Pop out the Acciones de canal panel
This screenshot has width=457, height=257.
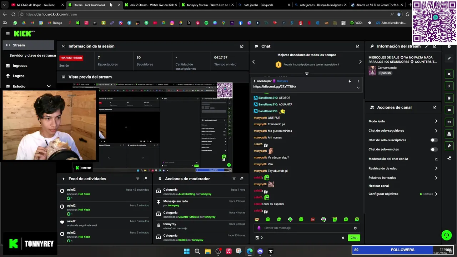pyautogui.click(x=435, y=107)
